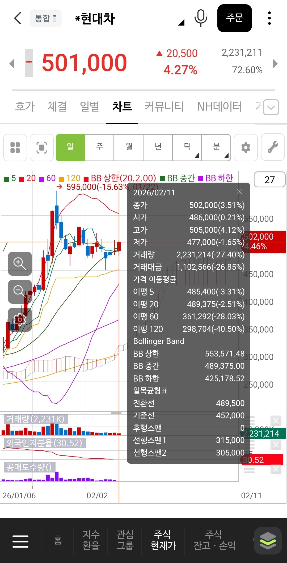Image resolution: width=287 pixels, height=563 pixels.
Task: Tap the 거래량(2,231K) indicator label
Action: 36,419
